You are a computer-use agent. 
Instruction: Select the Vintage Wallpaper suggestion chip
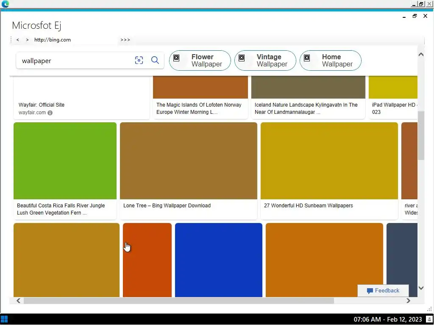point(265,61)
